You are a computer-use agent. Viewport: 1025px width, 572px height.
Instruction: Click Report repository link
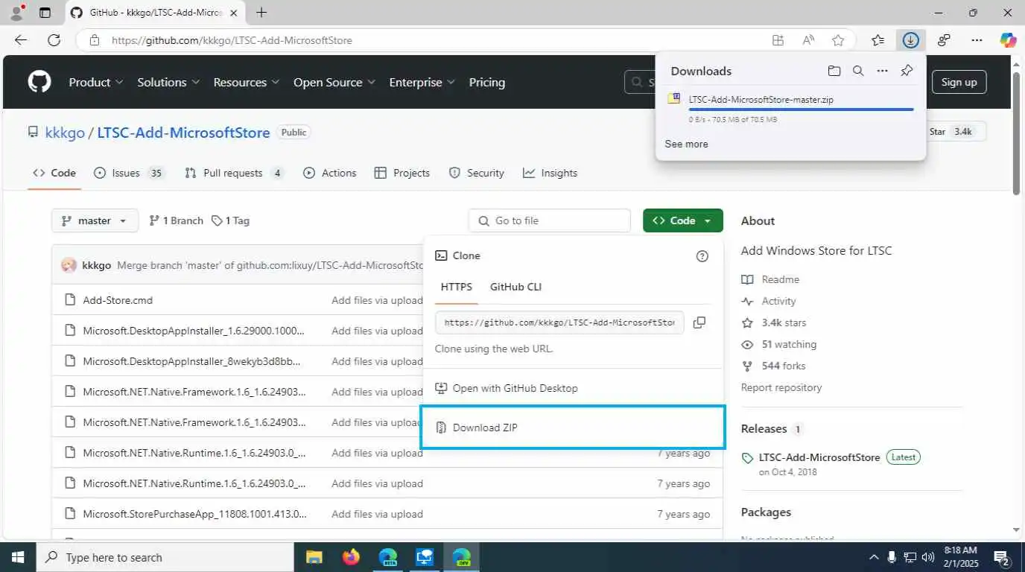[x=781, y=387]
